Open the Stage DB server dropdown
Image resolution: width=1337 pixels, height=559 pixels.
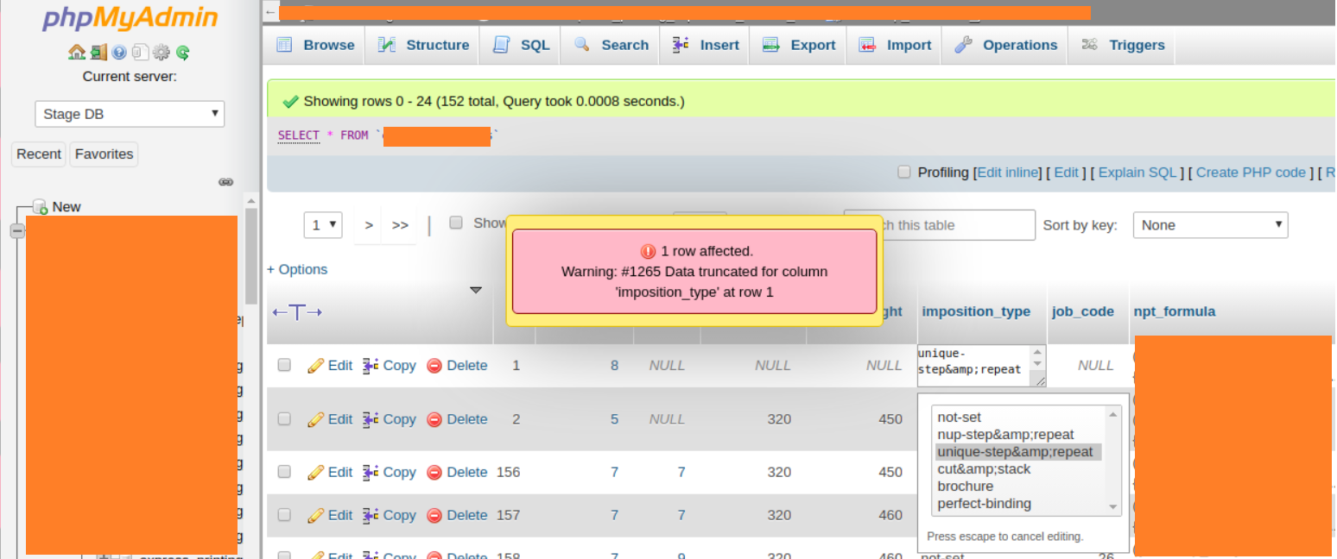pos(129,113)
